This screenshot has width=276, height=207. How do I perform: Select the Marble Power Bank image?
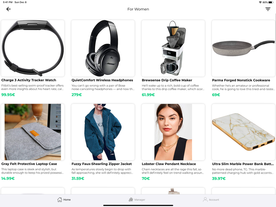tap(243, 132)
